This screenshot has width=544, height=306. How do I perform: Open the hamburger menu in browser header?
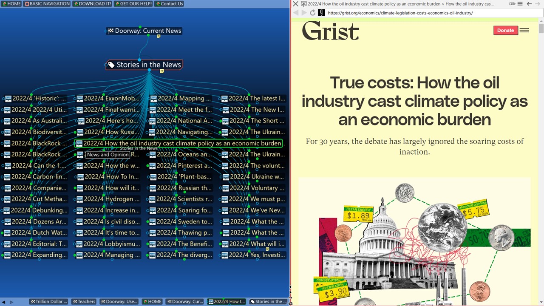point(520,4)
